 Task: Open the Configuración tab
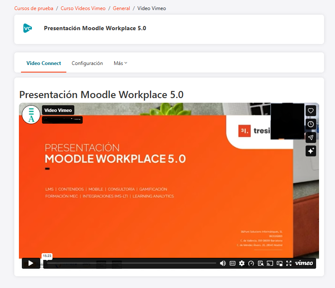tap(87, 63)
